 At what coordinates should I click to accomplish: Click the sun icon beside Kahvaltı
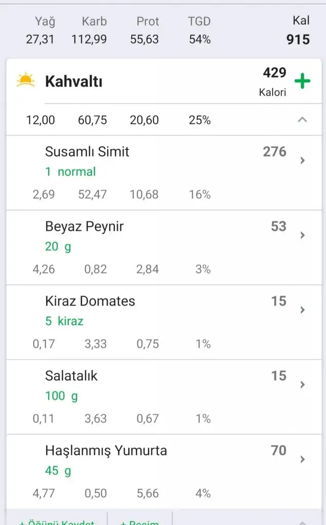click(x=25, y=81)
